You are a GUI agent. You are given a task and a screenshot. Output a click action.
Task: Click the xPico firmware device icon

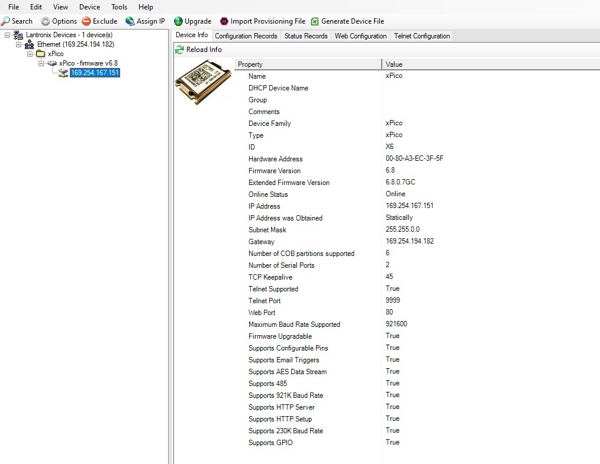(52, 63)
